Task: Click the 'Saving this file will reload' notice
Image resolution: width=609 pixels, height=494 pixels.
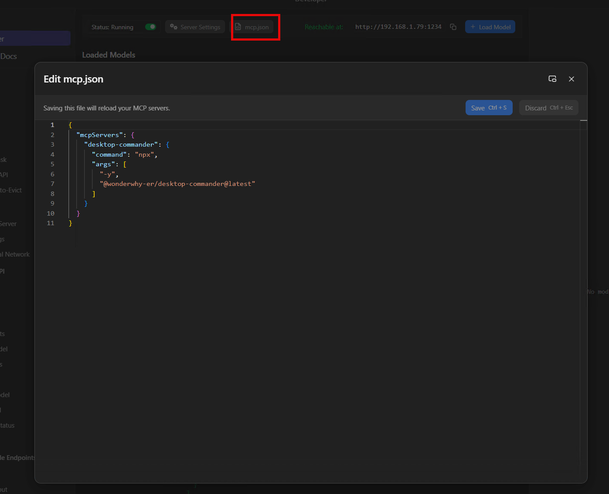Action: tap(107, 108)
